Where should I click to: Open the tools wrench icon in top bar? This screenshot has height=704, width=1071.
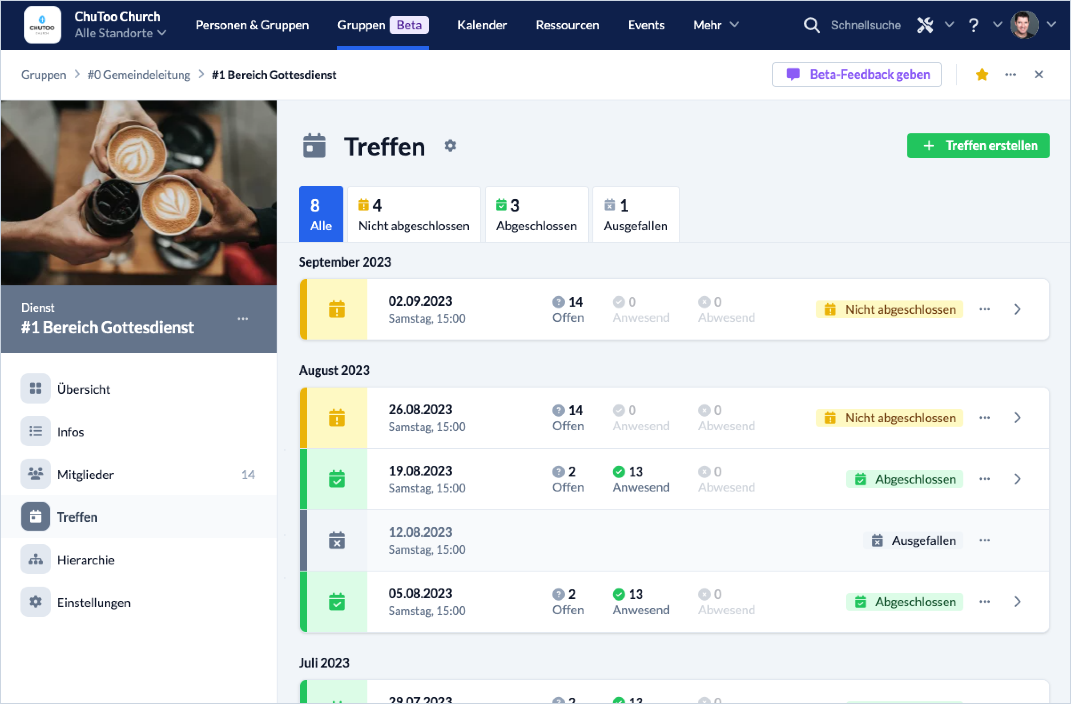pos(925,25)
